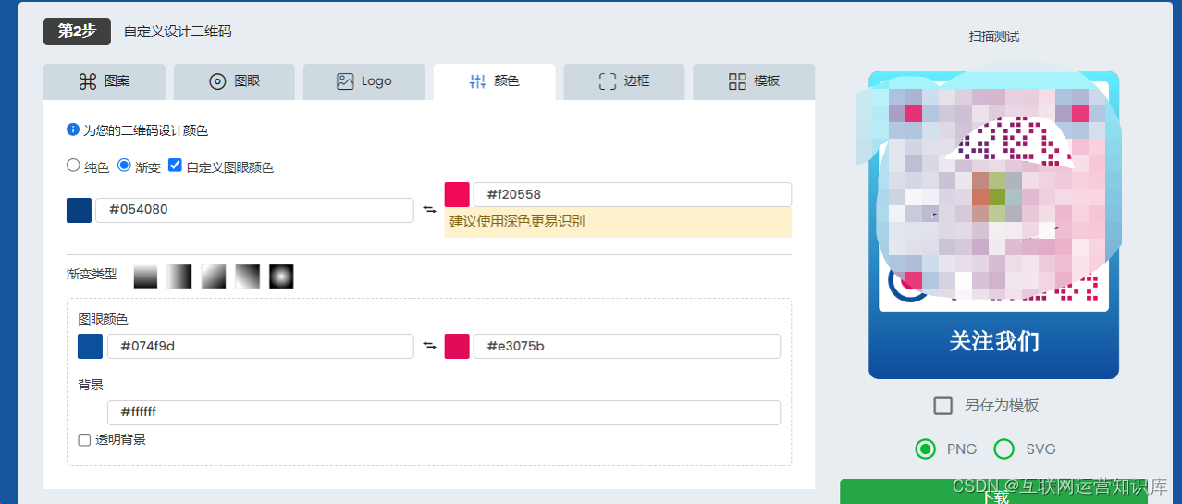The height and width of the screenshot is (504, 1182).
Task: Click the #054080 hex input field
Action: coord(254,210)
